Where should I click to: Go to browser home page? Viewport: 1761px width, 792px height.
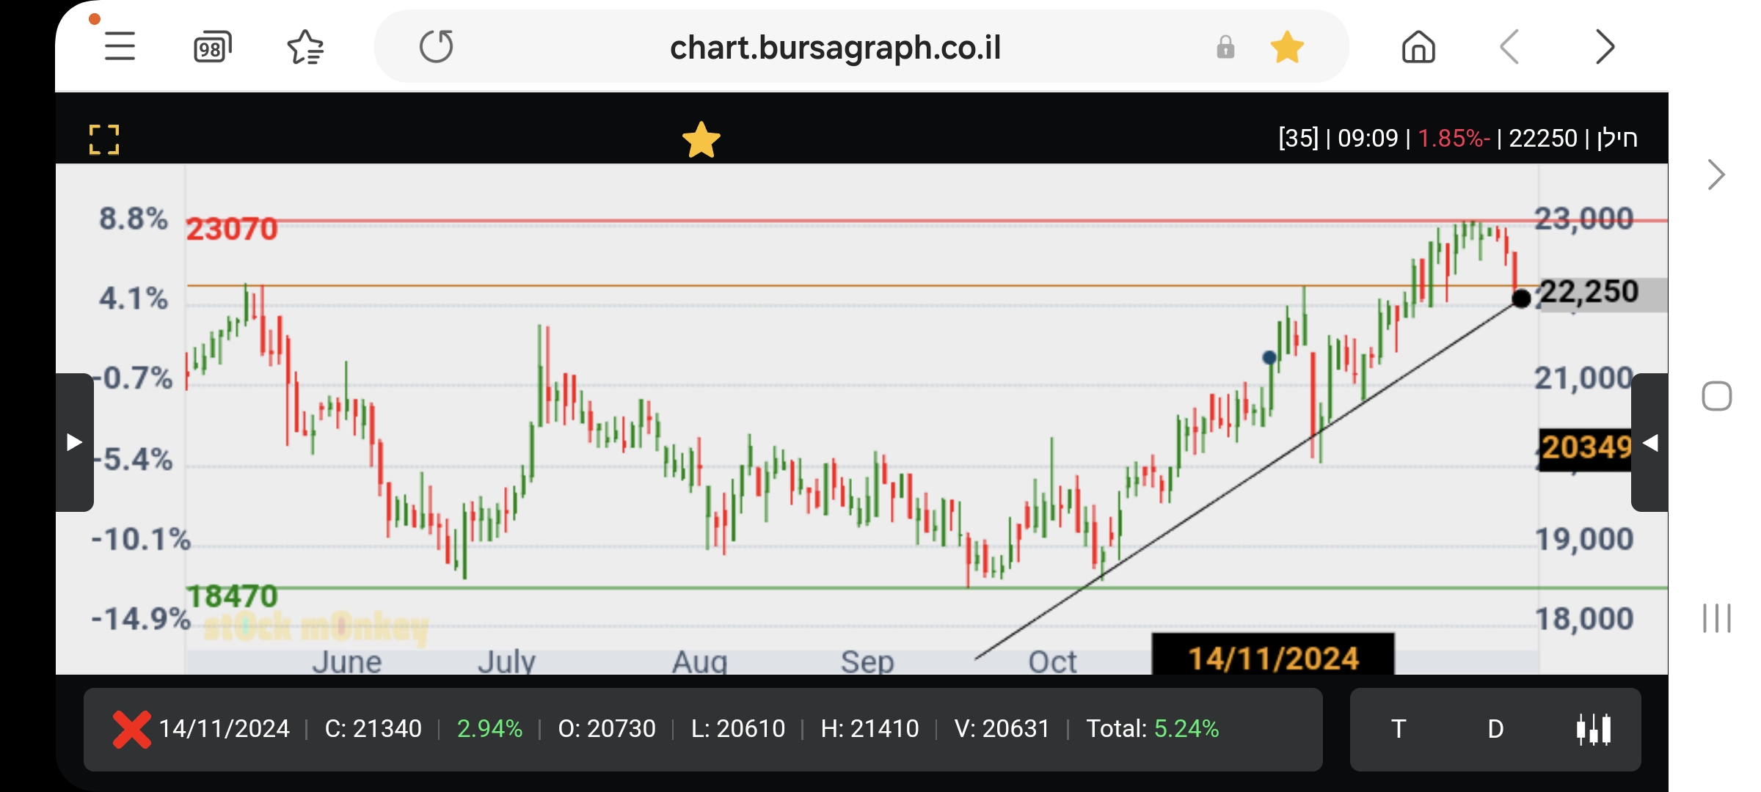(x=1418, y=48)
